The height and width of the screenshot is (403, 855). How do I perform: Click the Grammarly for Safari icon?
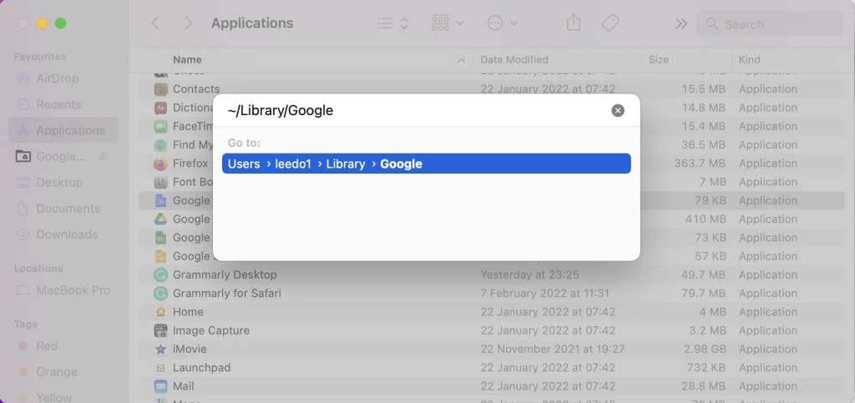point(160,294)
